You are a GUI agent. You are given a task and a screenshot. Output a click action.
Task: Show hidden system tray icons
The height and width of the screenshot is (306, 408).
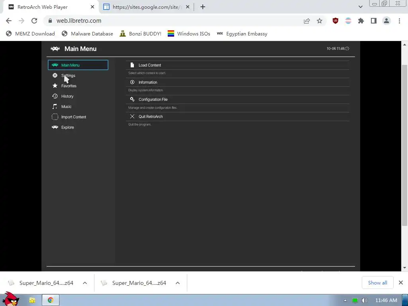[x=345, y=300]
